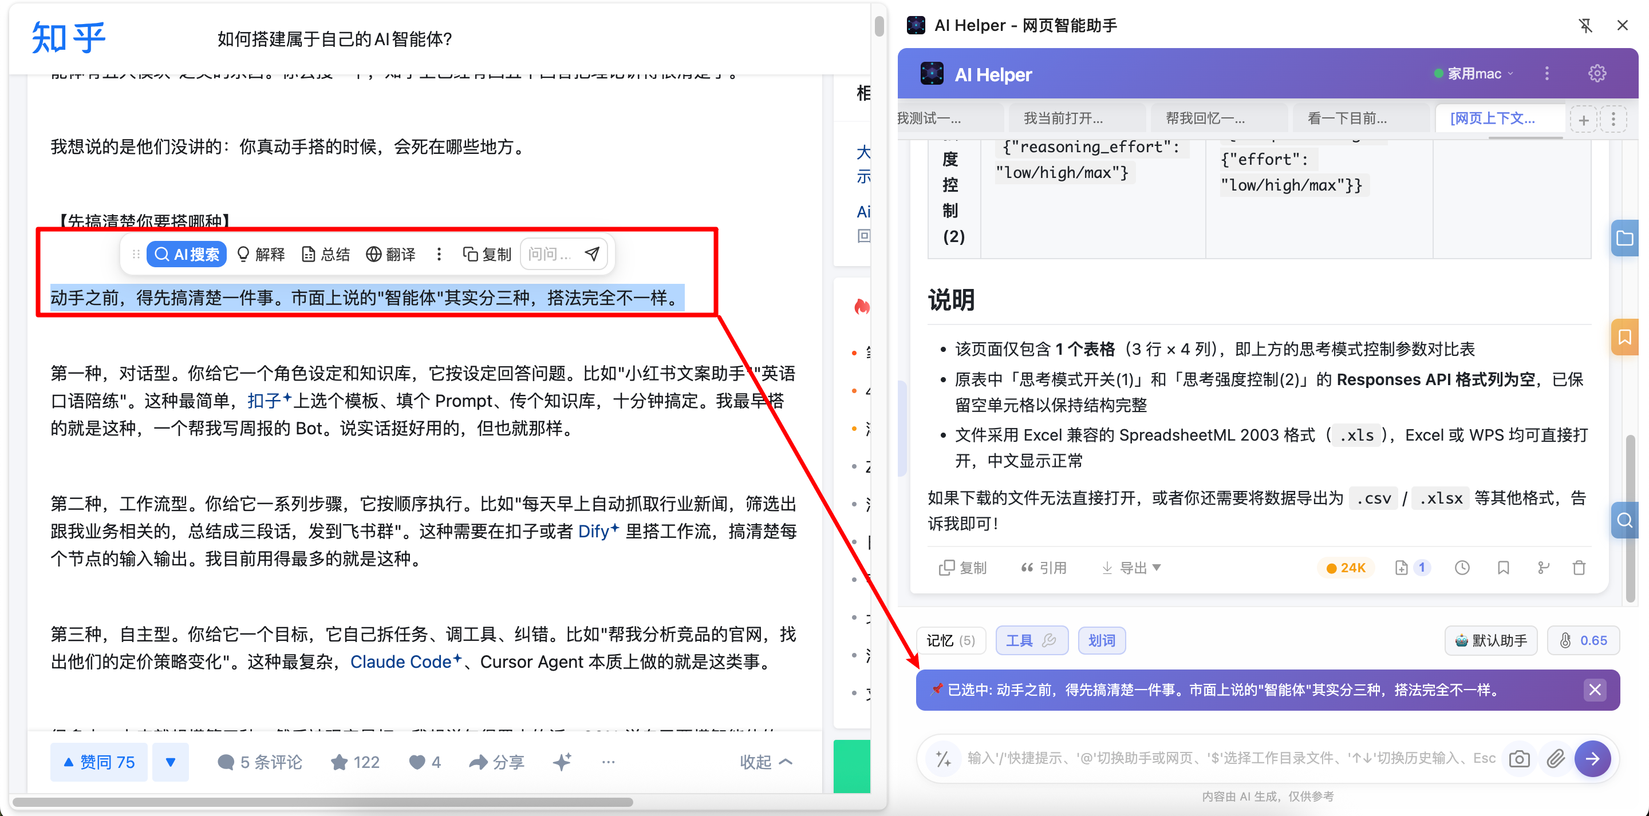This screenshot has width=1649, height=816.
Task: Click 复制 in the selection toolbar
Action: (487, 254)
